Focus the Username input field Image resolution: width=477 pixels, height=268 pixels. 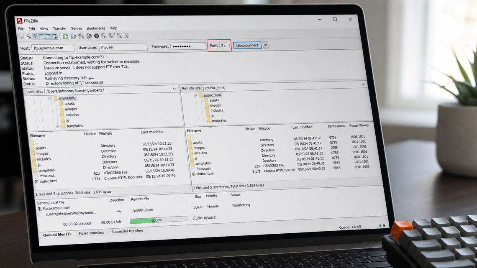[x=123, y=47]
